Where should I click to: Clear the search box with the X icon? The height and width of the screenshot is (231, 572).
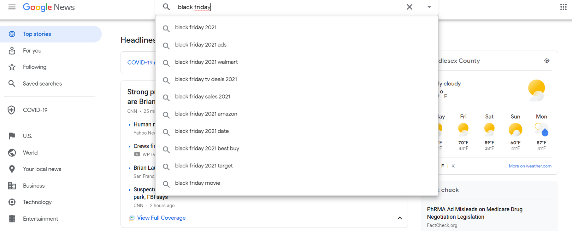point(409,7)
